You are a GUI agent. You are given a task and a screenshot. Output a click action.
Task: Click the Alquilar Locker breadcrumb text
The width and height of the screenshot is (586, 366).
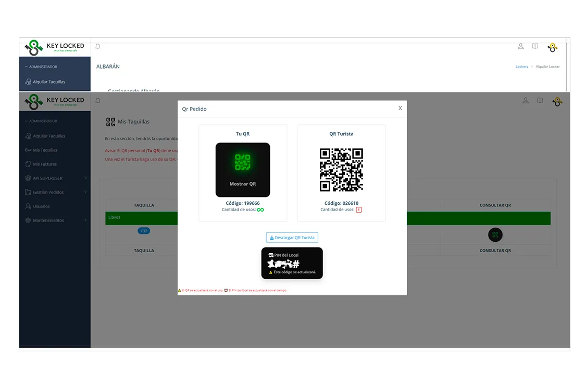click(547, 67)
